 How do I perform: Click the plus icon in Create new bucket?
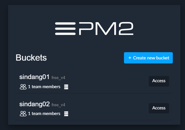[130, 58]
